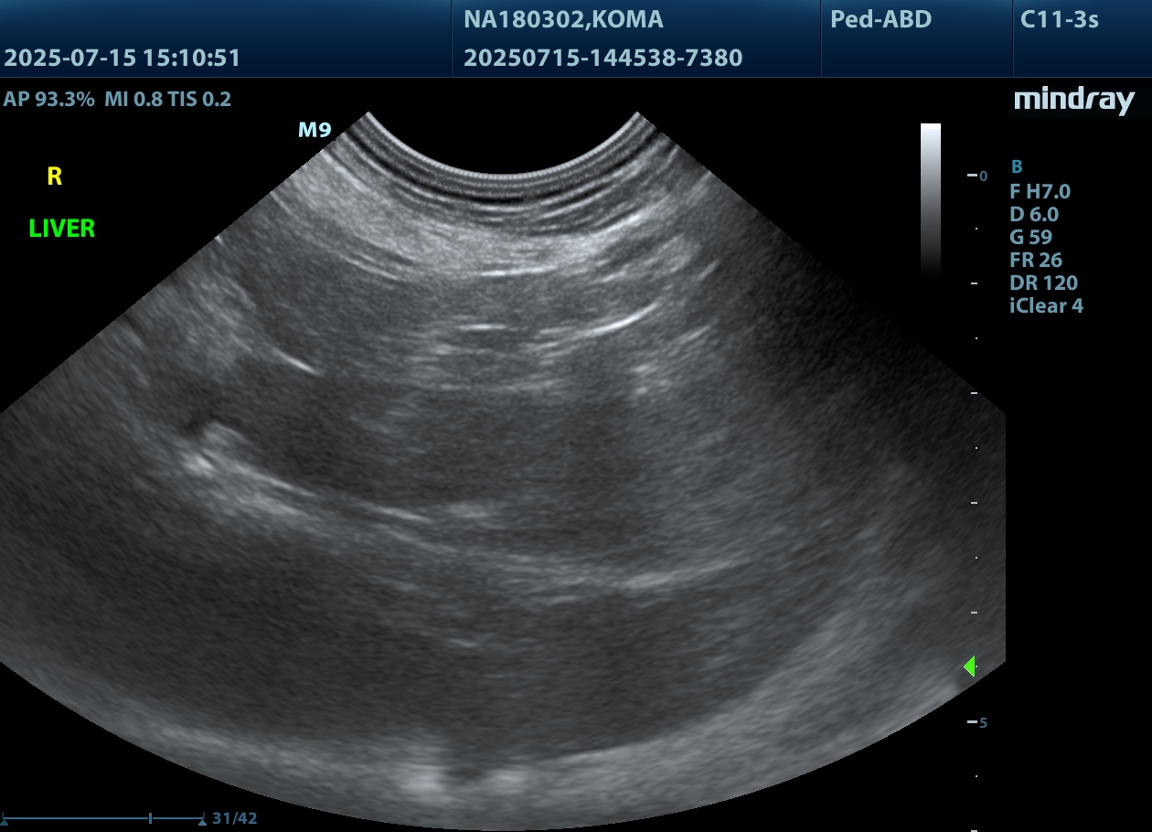The image size is (1152, 832).
Task: Click the F H7.0 frequency parameter
Action: click(1040, 191)
